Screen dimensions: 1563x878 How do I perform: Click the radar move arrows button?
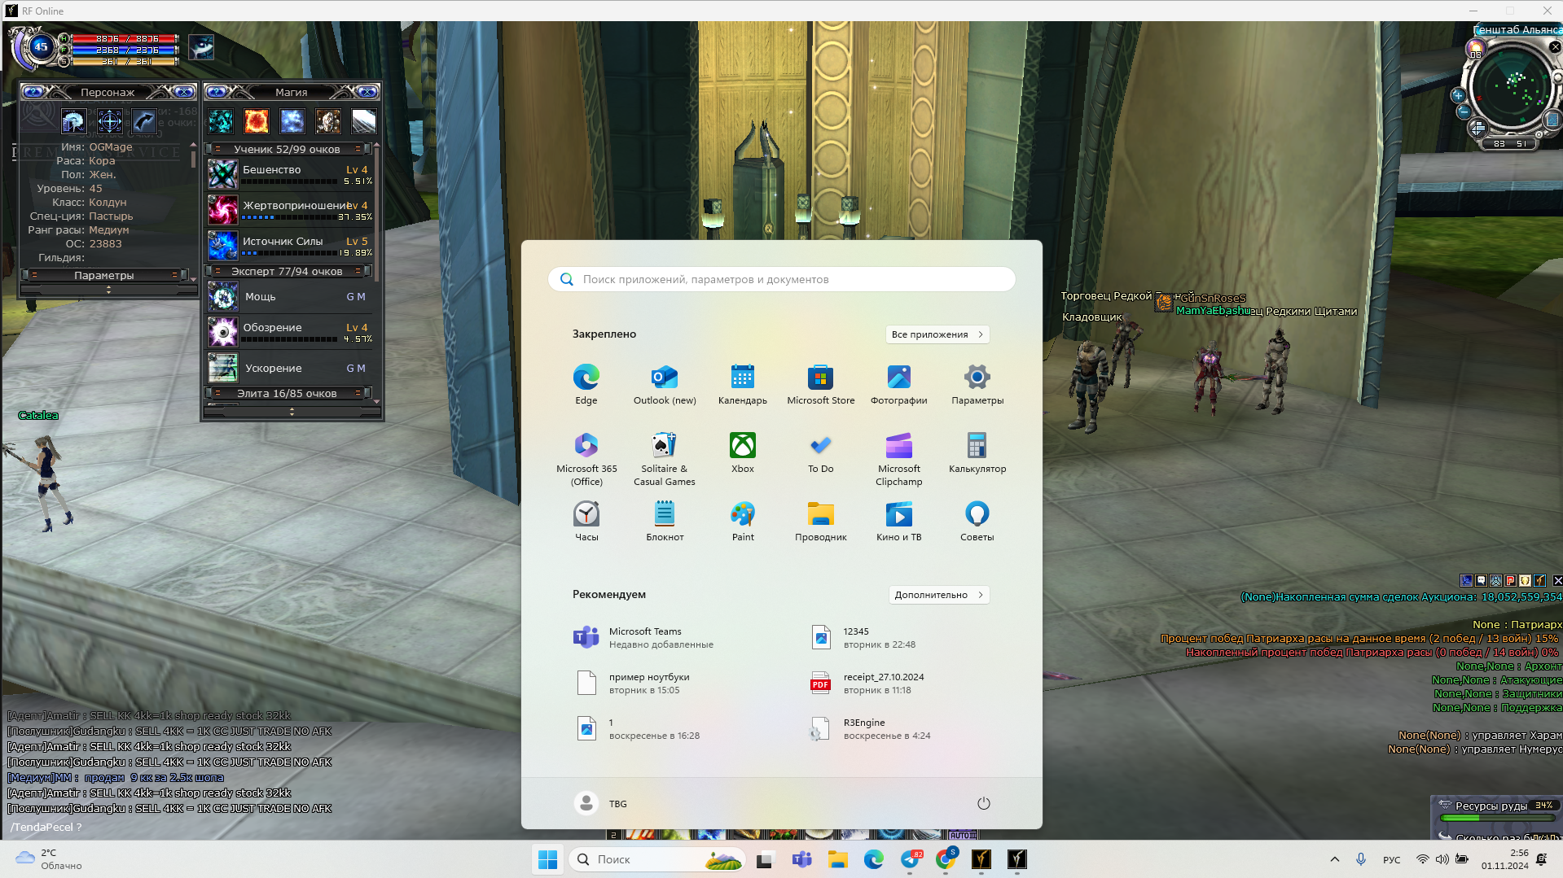click(1477, 128)
